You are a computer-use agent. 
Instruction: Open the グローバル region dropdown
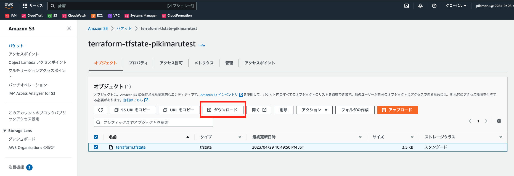coord(456,6)
